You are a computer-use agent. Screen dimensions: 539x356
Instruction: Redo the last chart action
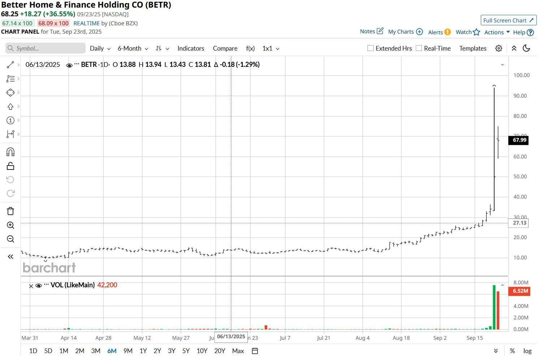(10, 193)
